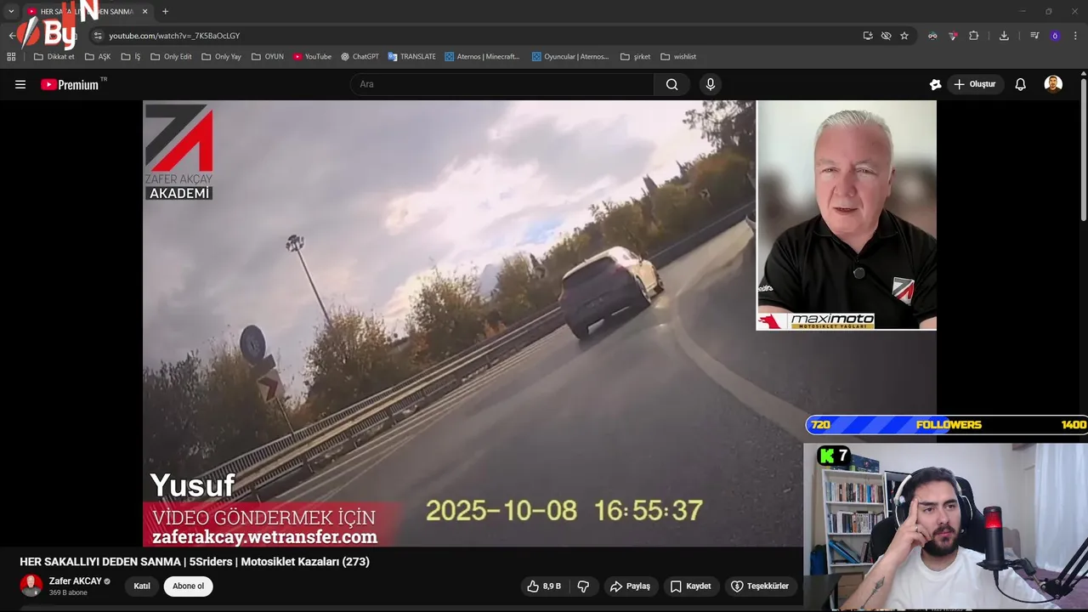
Task: Open the Aternos | Minecraft bookmark
Action: point(482,57)
